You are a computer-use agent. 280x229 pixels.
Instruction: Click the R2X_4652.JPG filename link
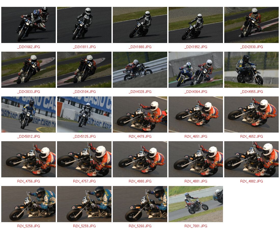coord(251,137)
